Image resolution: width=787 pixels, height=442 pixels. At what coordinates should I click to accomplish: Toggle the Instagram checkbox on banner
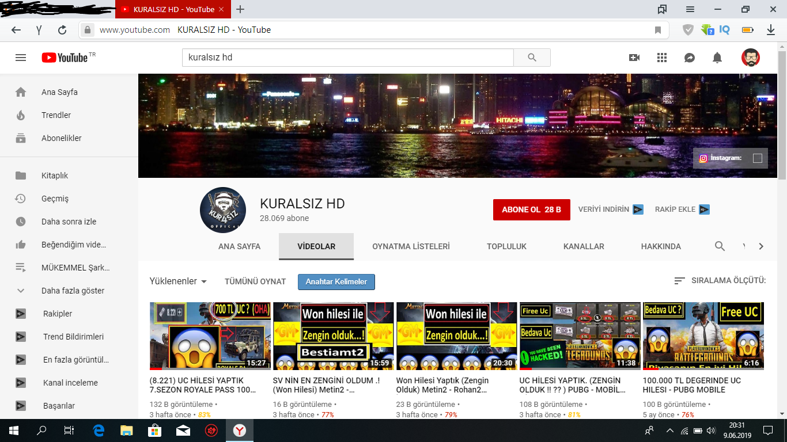click(758, 158)
